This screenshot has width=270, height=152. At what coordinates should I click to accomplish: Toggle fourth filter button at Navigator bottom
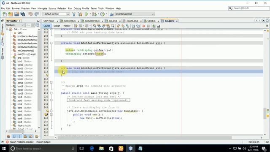[x=25, y=136]
